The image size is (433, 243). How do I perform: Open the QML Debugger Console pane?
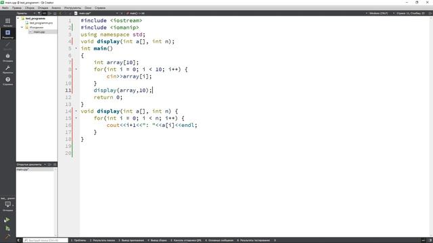(x=186, y=240)
